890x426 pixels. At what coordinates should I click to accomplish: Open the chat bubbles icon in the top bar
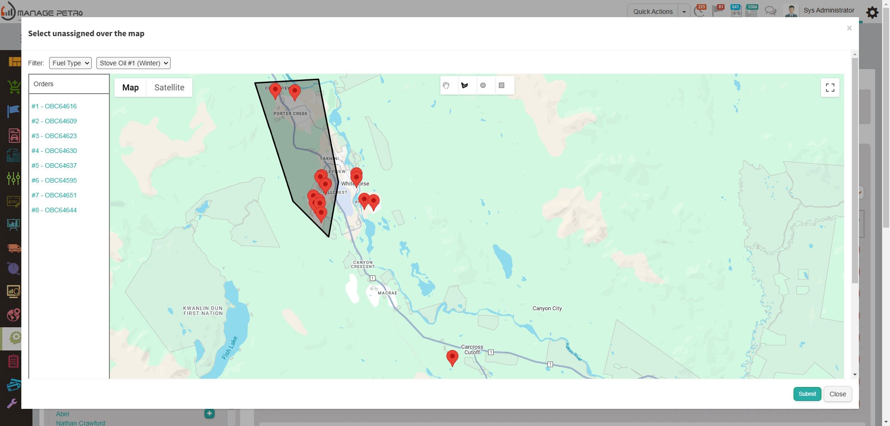(x=771, y=10)
